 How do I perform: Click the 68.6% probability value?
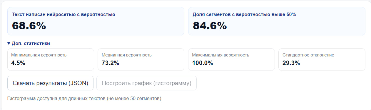click(x=29, y=26)
